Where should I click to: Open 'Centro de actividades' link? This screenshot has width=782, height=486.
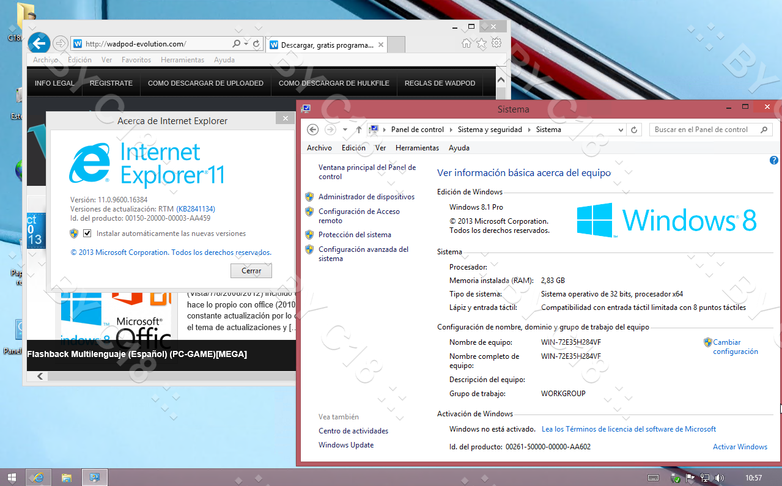point(353,431)
